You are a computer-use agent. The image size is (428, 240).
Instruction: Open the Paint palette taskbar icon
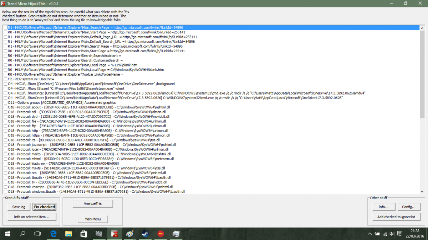[130, 234]
